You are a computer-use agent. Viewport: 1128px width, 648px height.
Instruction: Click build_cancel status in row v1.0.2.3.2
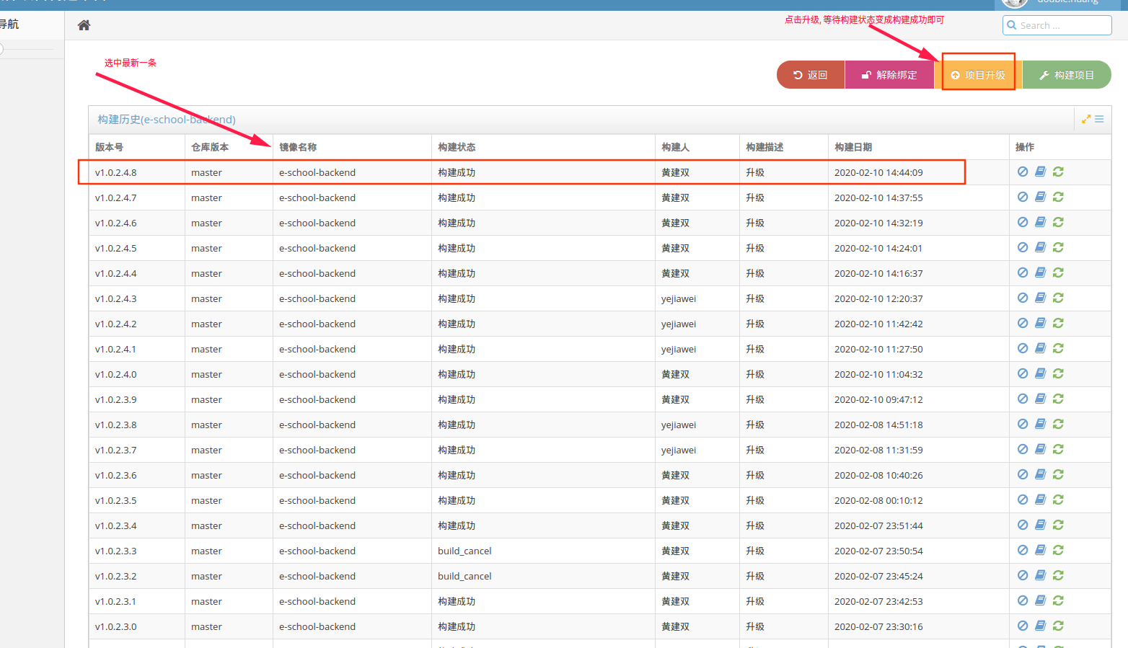pos(464,576)
